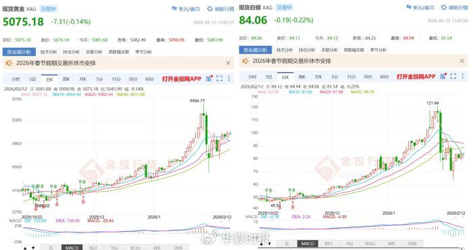Select the WR indicator under the gold chart
The width and height of the screenshot is (473, 250).
pos(157,247)
